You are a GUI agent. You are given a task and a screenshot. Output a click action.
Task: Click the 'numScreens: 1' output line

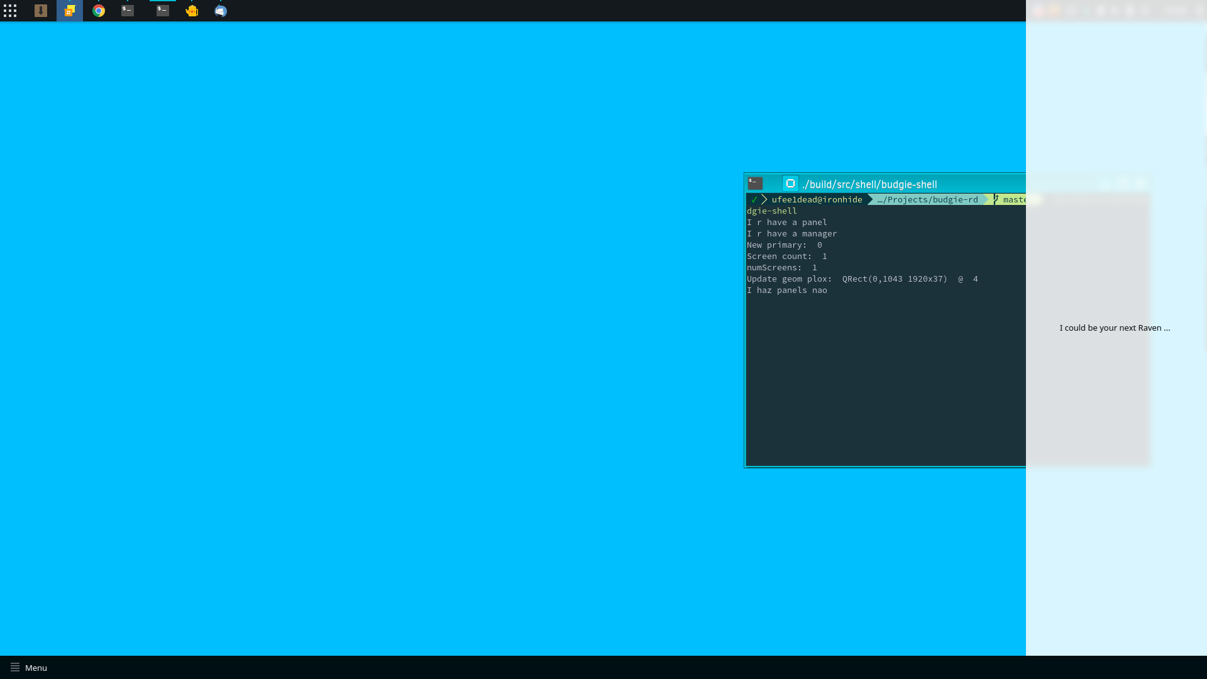point(782,267)
